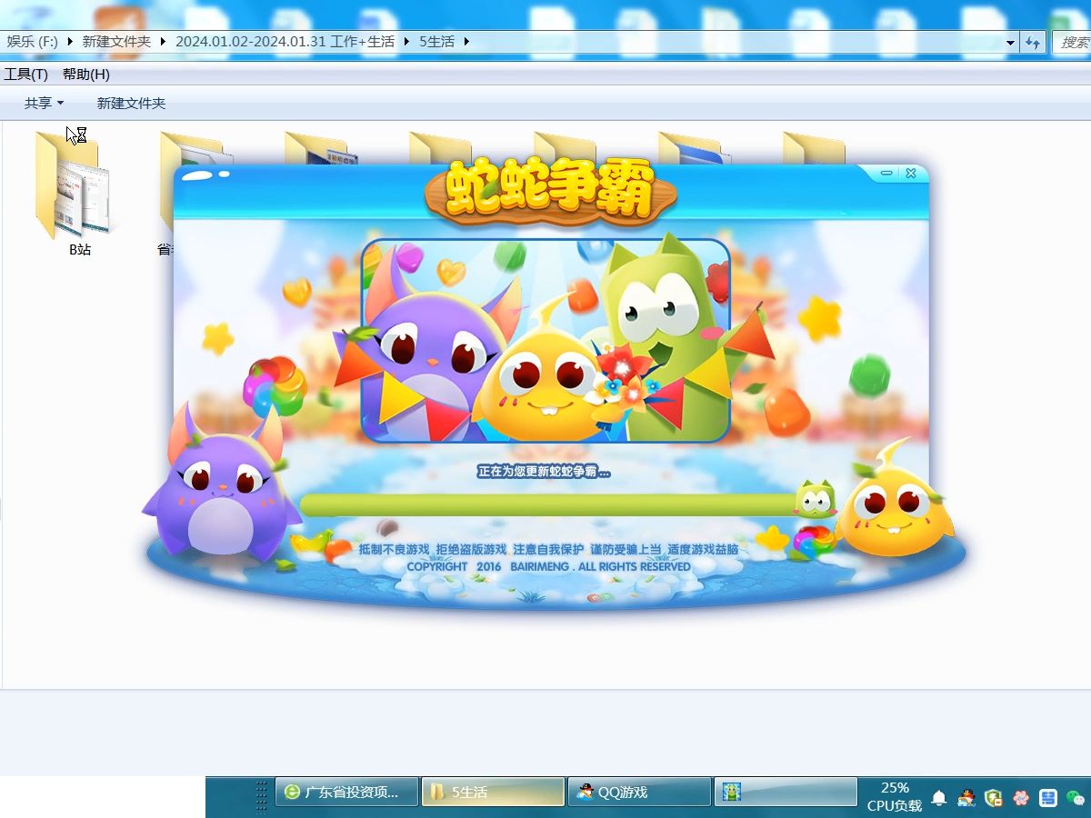Click the pink flower tray icon
Viewport: 1091px width, 818px height.
click(x=1021, y=798)
